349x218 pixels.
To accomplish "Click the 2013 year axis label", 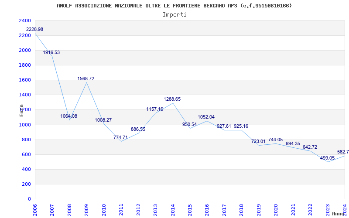I will pos(156,210).
